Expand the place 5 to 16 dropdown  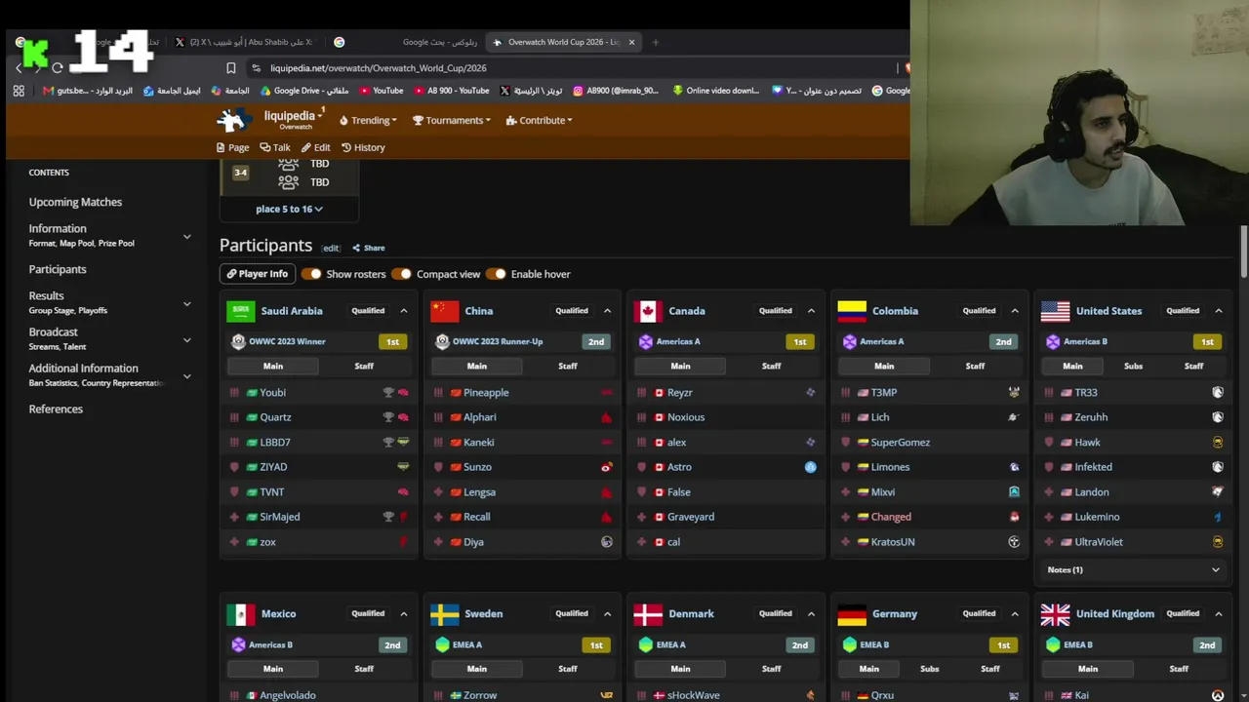289,209
